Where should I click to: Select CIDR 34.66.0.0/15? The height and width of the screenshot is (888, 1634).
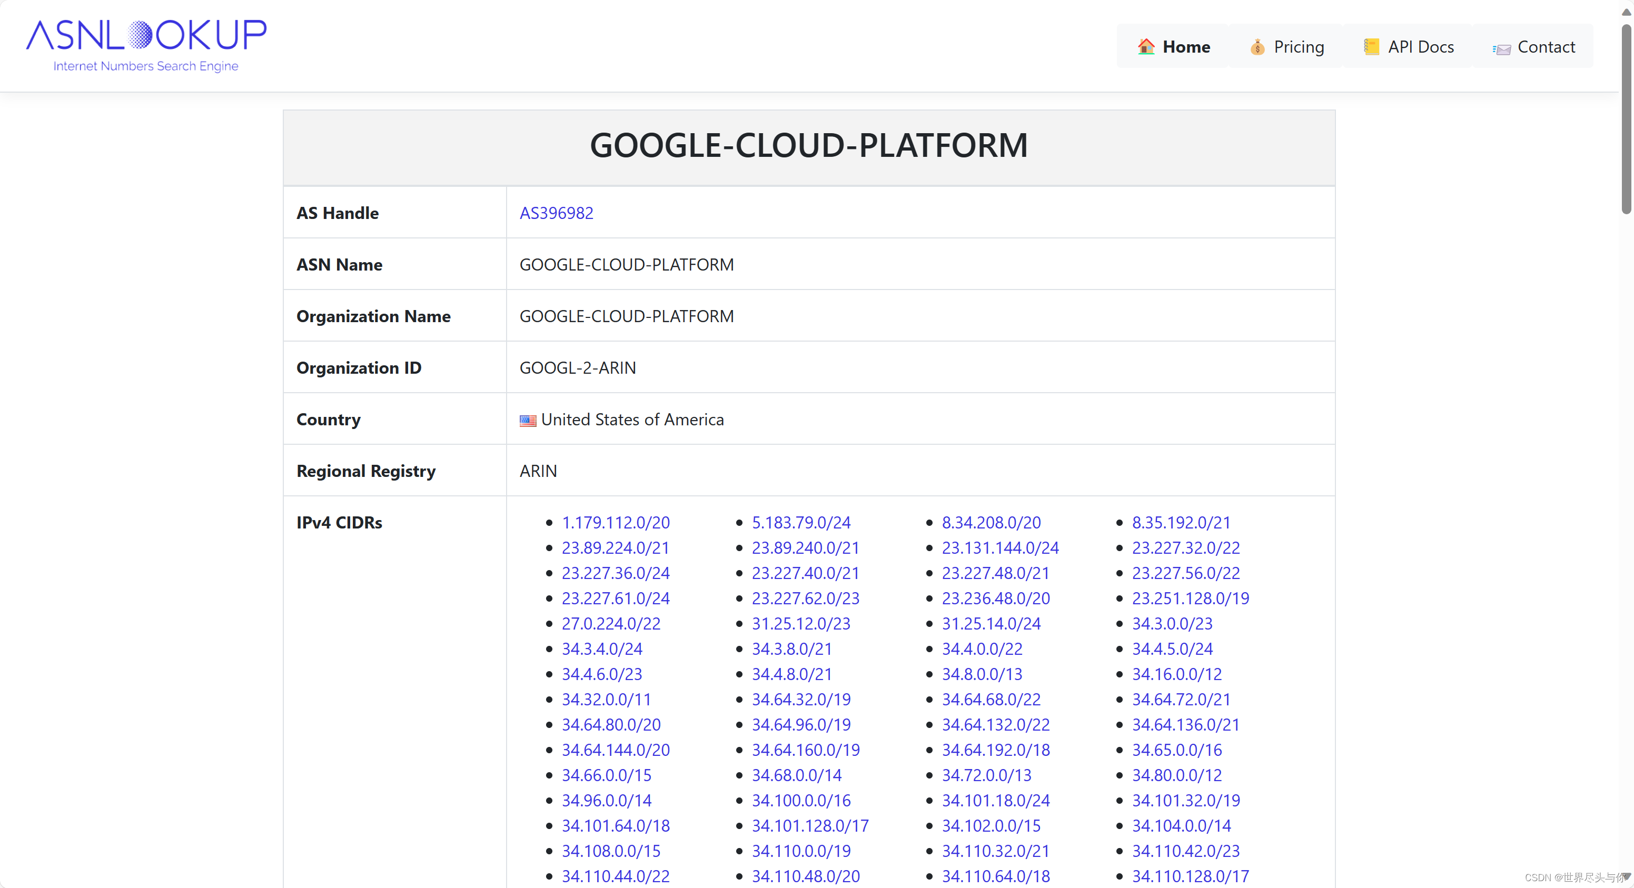[x=607, y=776]
